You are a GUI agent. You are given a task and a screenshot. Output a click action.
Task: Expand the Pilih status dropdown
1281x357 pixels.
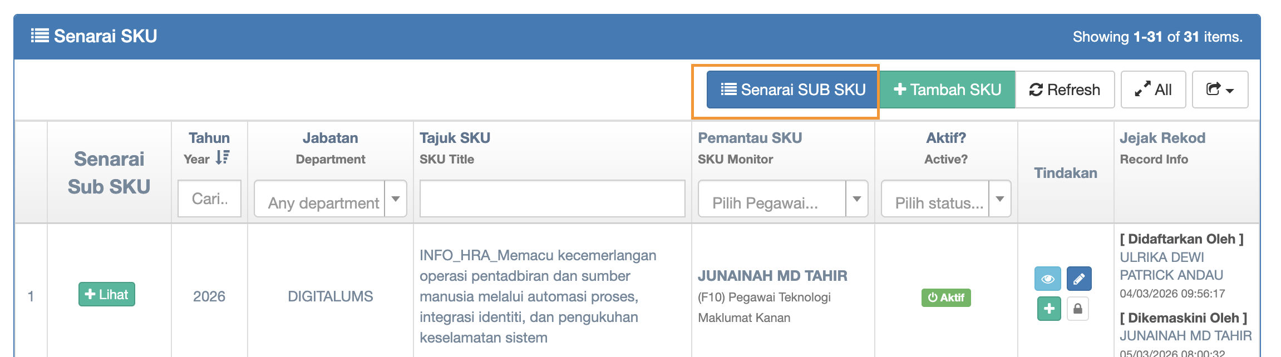pos(946,199)
